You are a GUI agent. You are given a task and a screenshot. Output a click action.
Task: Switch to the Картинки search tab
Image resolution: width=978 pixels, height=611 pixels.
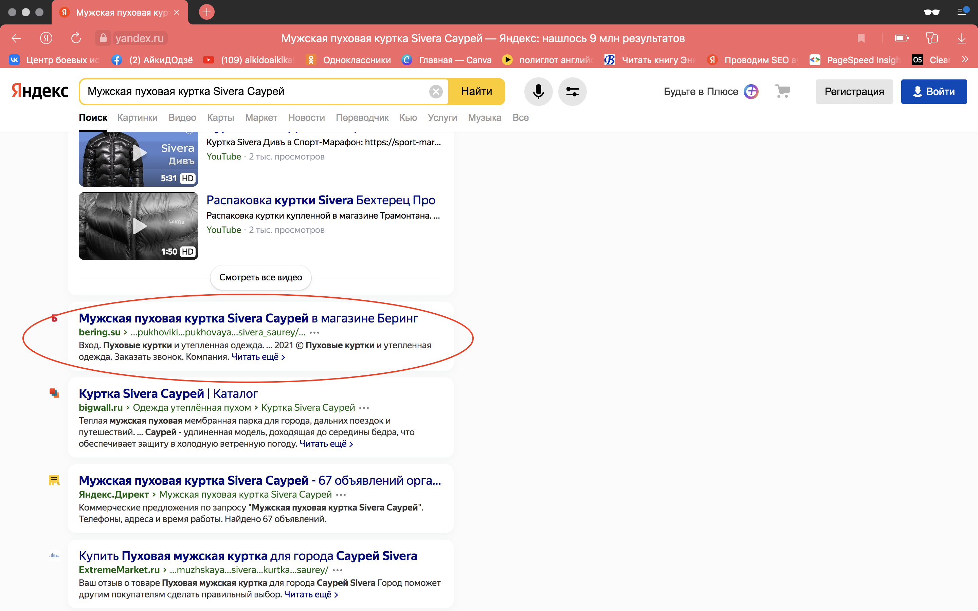click(138, 117)
